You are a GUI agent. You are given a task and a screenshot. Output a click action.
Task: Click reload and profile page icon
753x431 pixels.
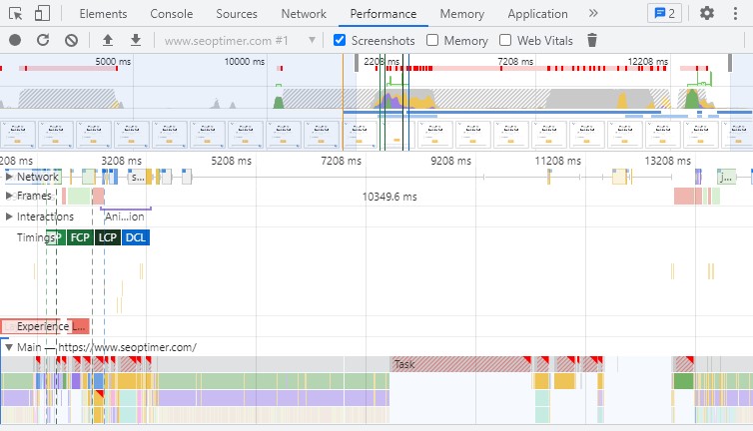[43, 40]
